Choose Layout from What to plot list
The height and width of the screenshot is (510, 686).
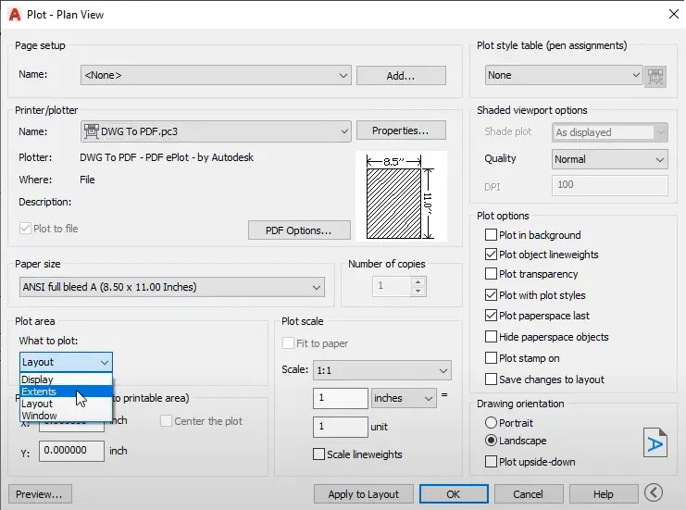66,404
